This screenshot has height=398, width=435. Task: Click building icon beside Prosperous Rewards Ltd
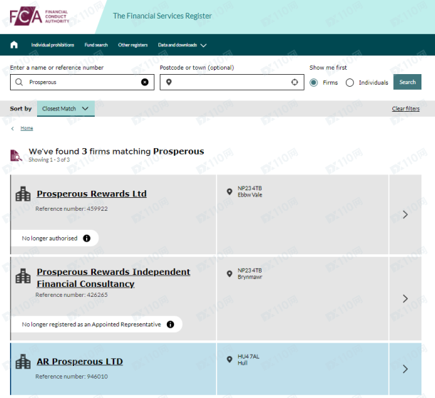[23, 194]
